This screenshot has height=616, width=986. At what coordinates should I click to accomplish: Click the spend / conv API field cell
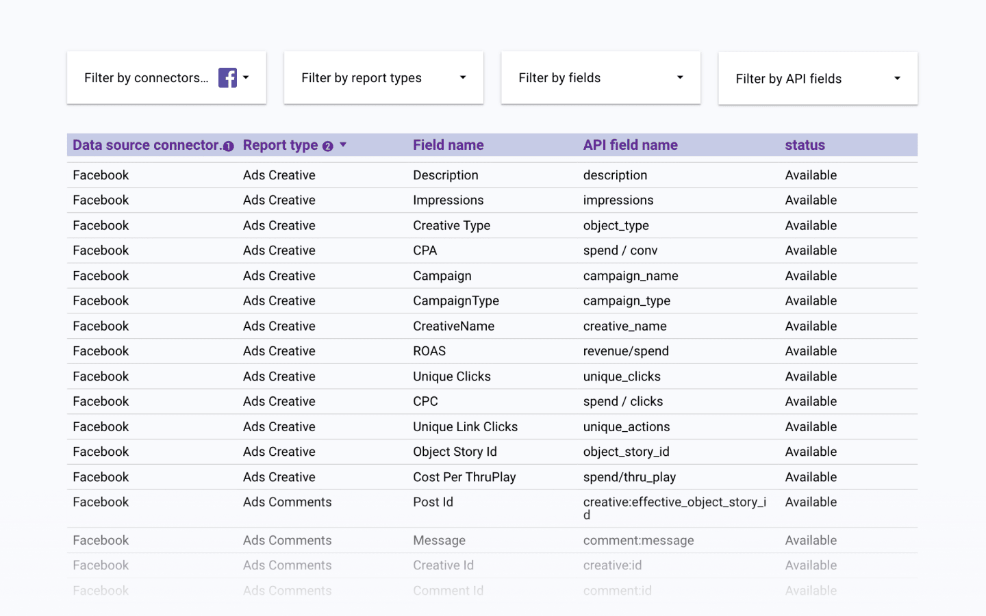[x=620, y=250]
